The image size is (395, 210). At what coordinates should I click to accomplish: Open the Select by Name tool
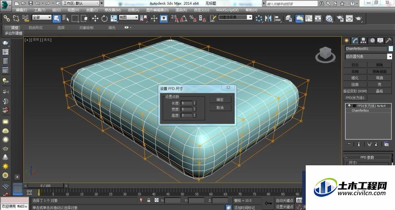pyautogui.click(x=66, y=19)
